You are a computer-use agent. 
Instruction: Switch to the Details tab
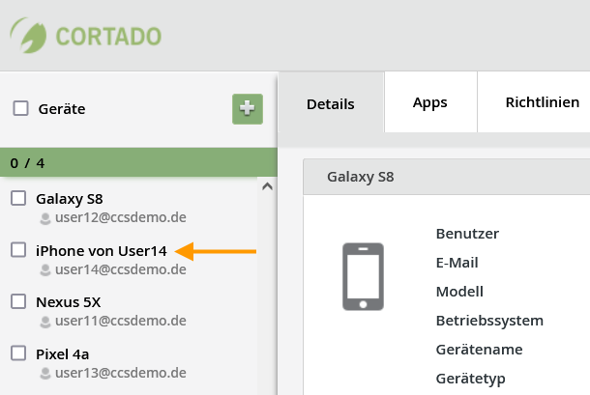(331, 102)
